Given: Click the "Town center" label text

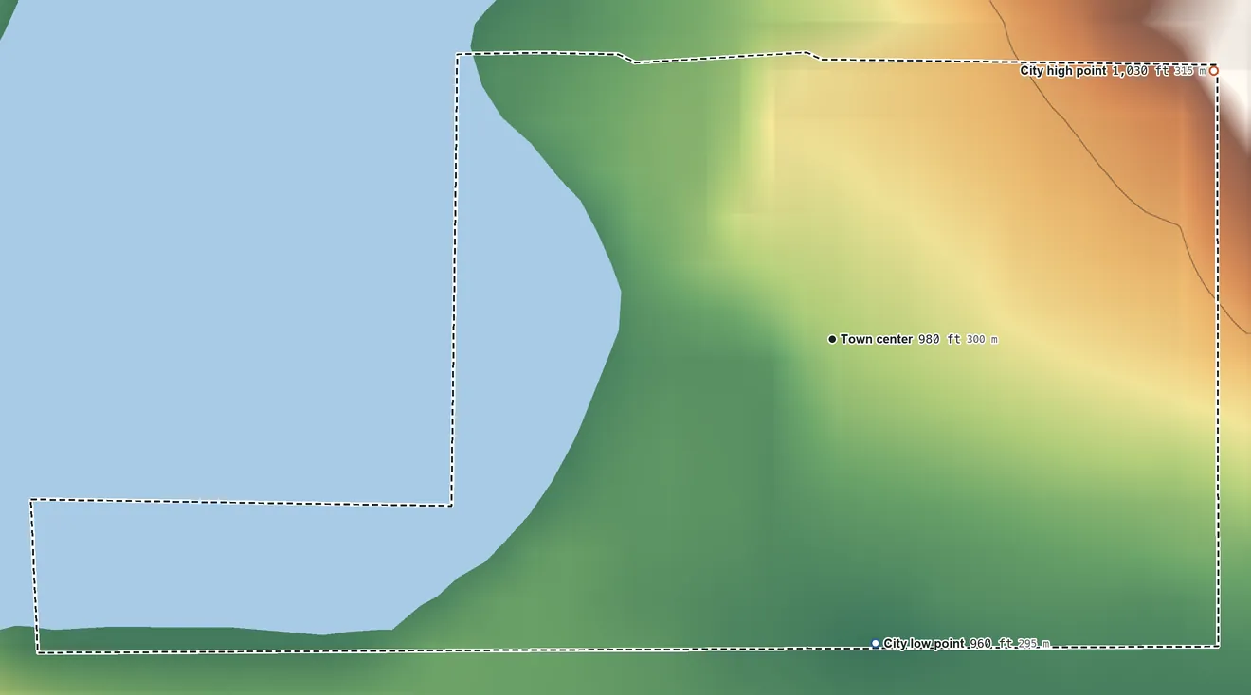Looking at the screenshot, I should click(x=877, y=339).
